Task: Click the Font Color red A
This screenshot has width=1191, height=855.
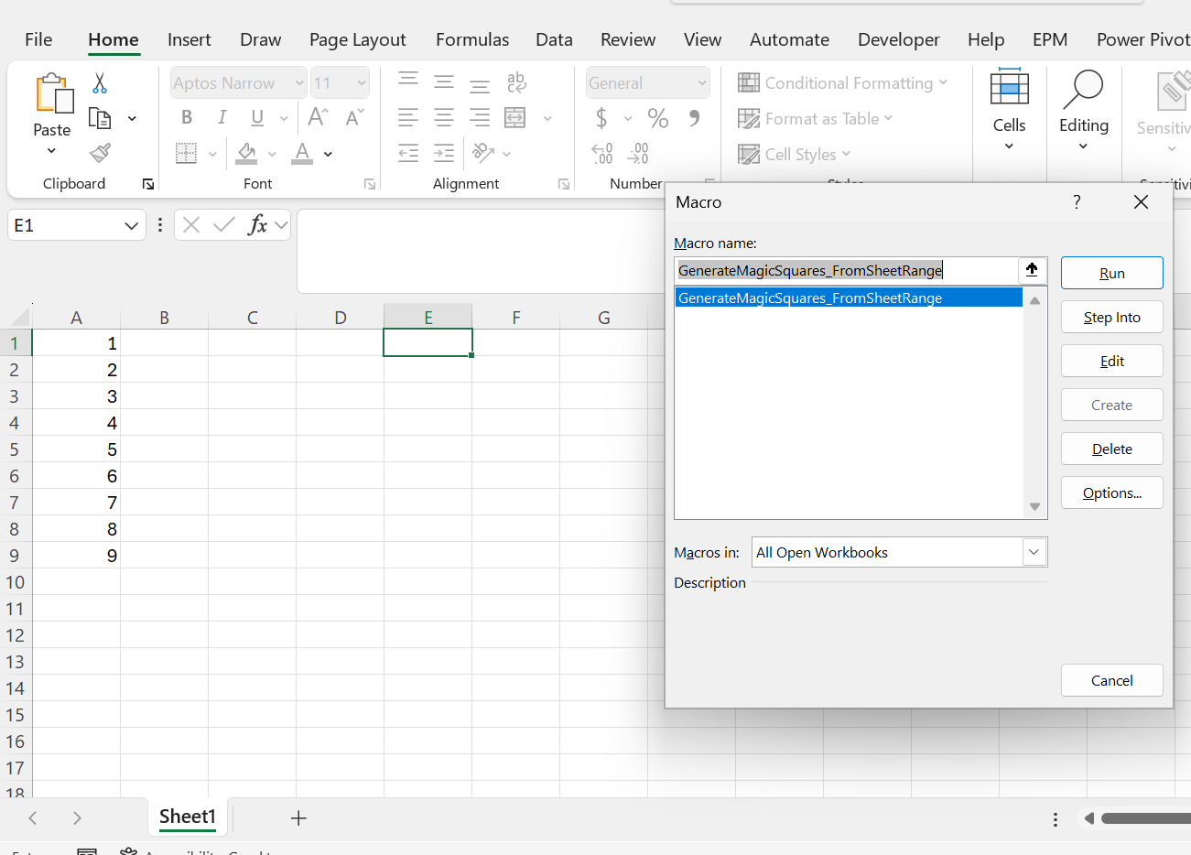Action: coord(302,153)
